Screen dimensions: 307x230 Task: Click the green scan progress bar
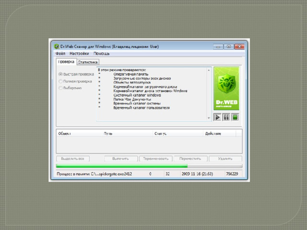point(149,166)
